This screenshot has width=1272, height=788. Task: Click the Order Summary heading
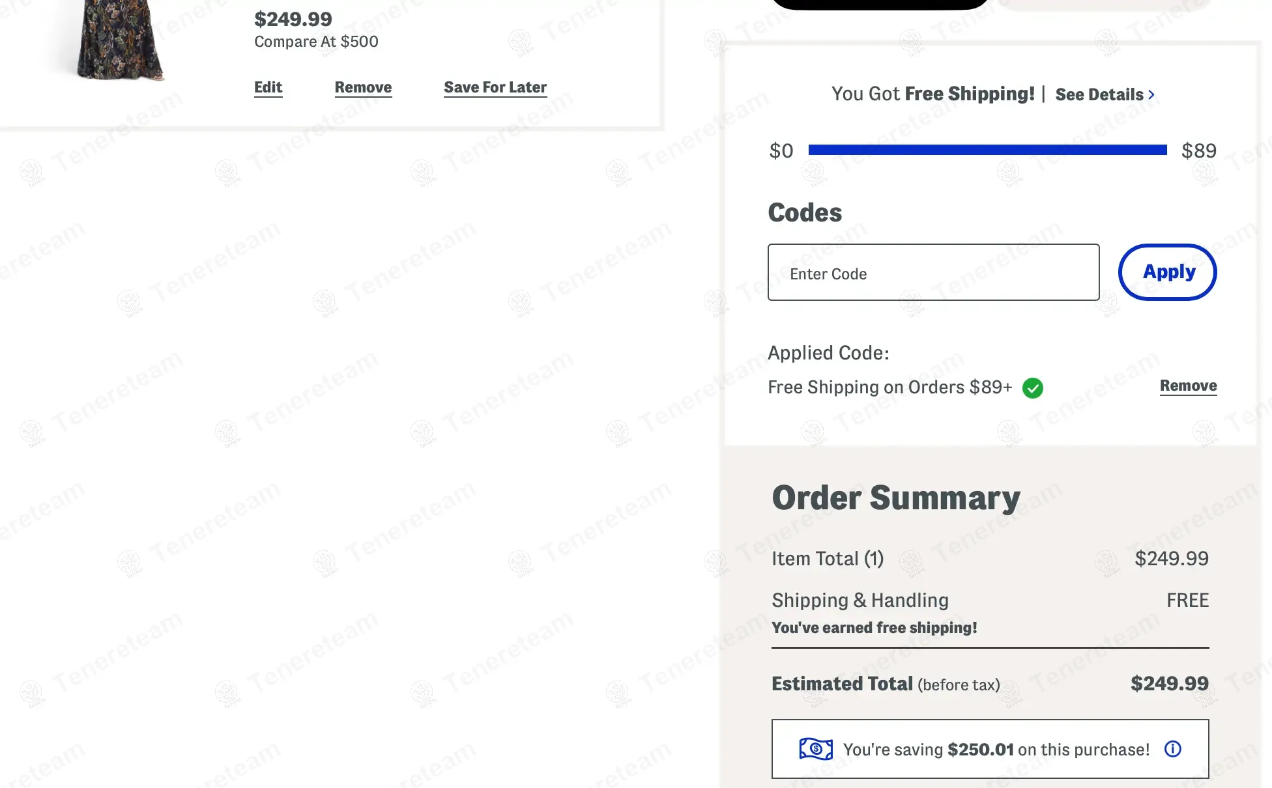[x=896, y=498]
